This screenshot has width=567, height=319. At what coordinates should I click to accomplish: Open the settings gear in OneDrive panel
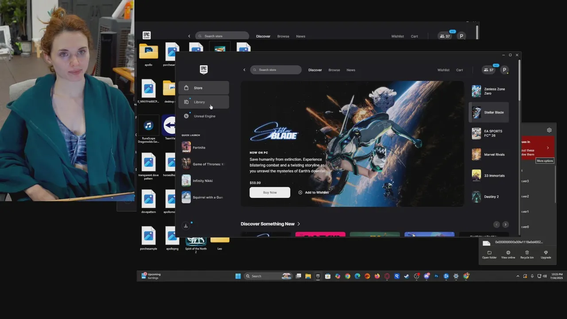tap(549, 130)
